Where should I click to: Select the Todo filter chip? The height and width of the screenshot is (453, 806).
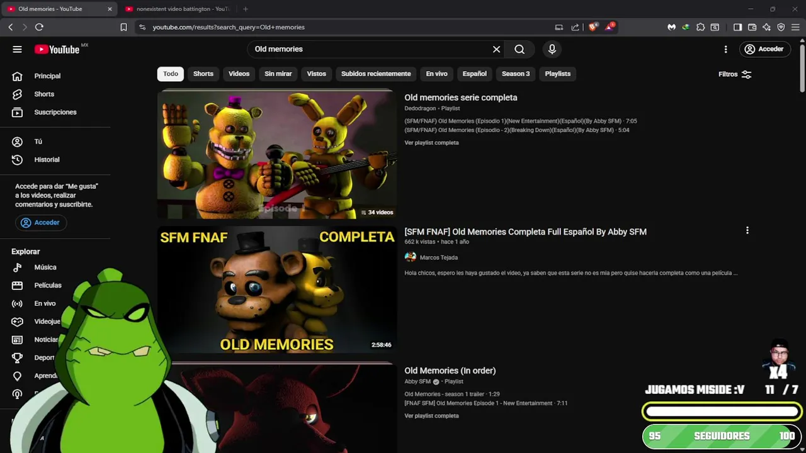coord(171,74)
